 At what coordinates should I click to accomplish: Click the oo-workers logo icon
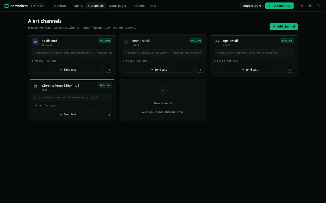[x=6, y=6]
